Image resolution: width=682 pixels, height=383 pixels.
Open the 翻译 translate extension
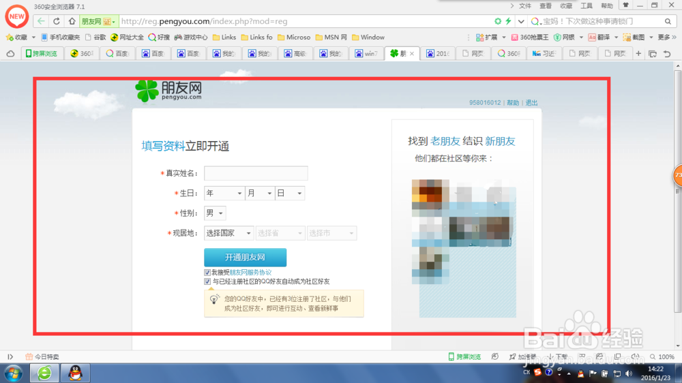599,37
